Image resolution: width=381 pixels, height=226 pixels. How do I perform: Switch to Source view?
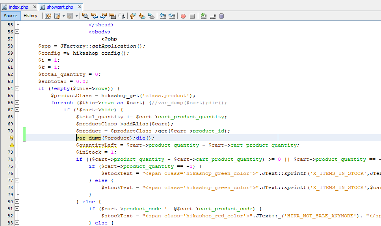pyautogui.click(x=11, y=16)
